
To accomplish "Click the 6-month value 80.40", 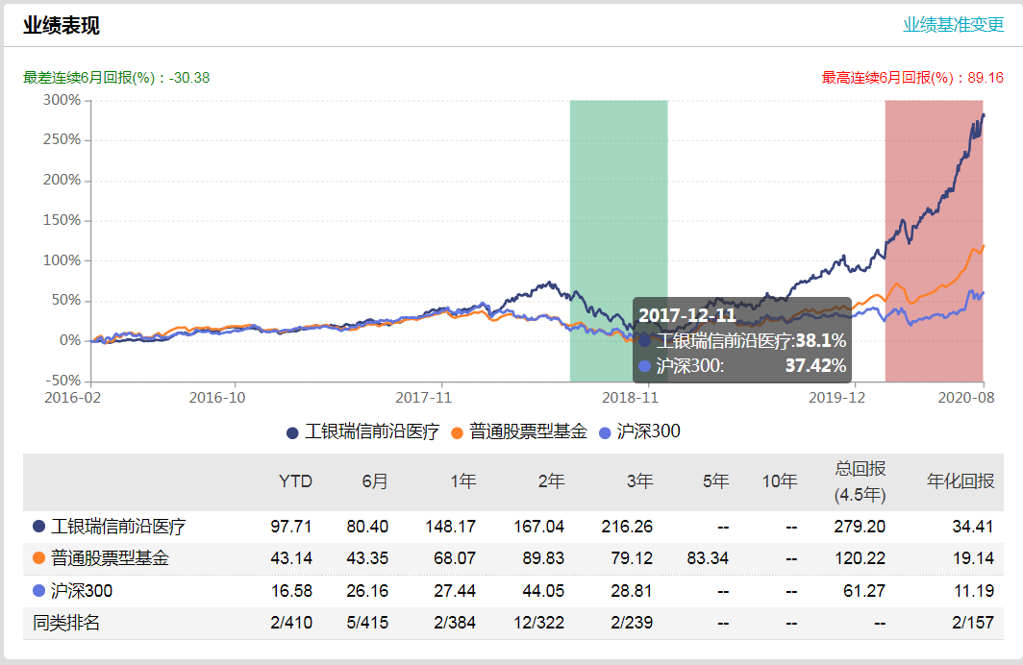I will 367,526.
